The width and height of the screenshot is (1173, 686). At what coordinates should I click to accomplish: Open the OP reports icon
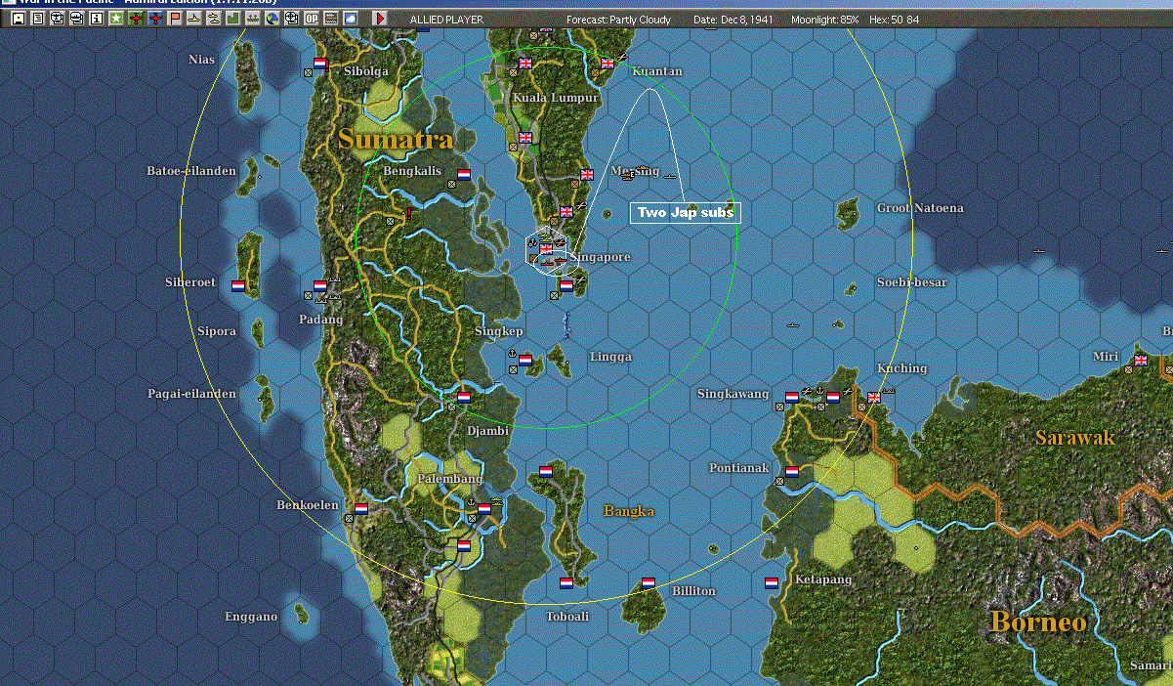[x=312, y=19]
